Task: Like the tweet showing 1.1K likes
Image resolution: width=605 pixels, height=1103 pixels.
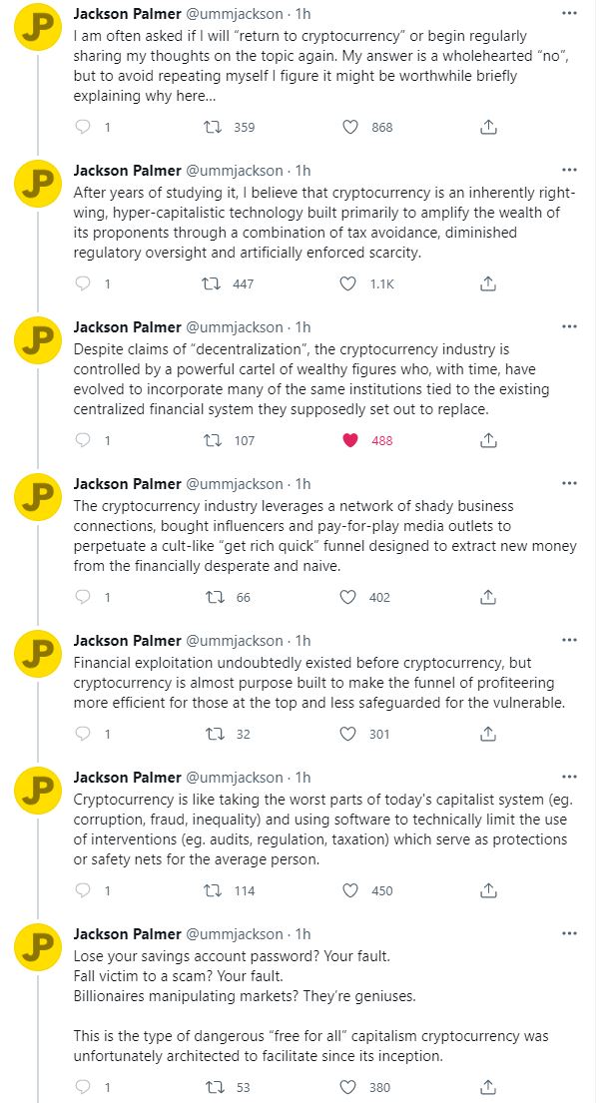Action: tap(349, 283)
